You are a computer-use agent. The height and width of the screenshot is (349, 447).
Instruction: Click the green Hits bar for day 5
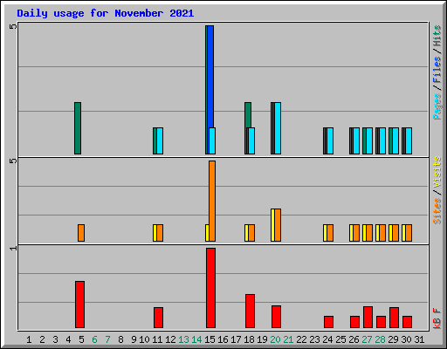click(78, 128)
